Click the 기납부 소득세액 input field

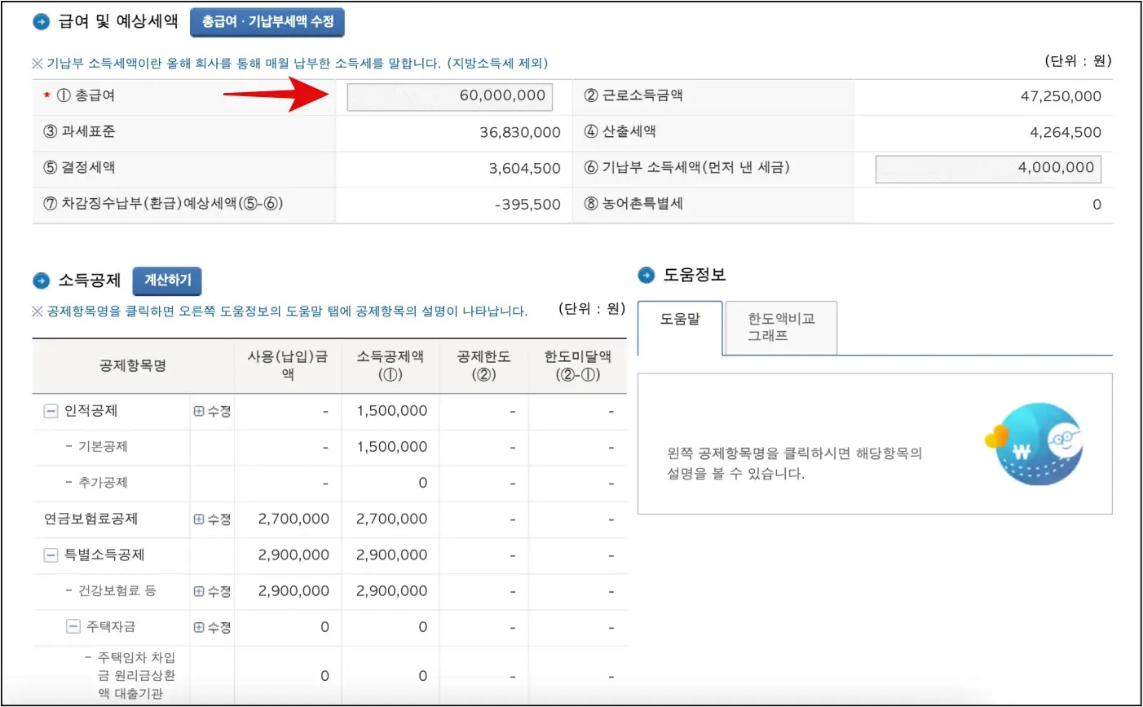coord(986,168)
